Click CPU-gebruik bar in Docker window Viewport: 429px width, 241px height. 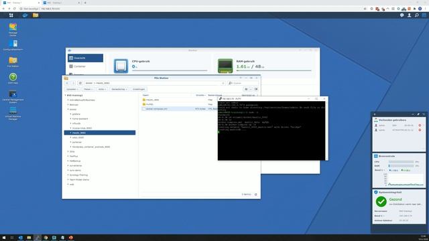[x=170, y=70]
